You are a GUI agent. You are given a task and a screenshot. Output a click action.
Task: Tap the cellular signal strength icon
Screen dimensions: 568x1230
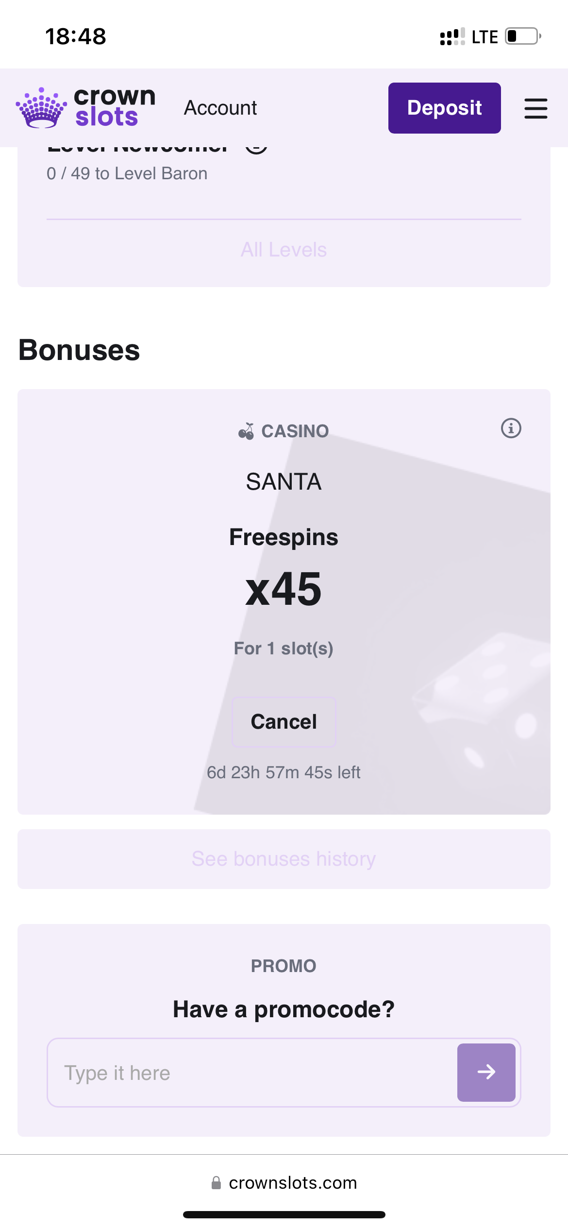point(452,37)
